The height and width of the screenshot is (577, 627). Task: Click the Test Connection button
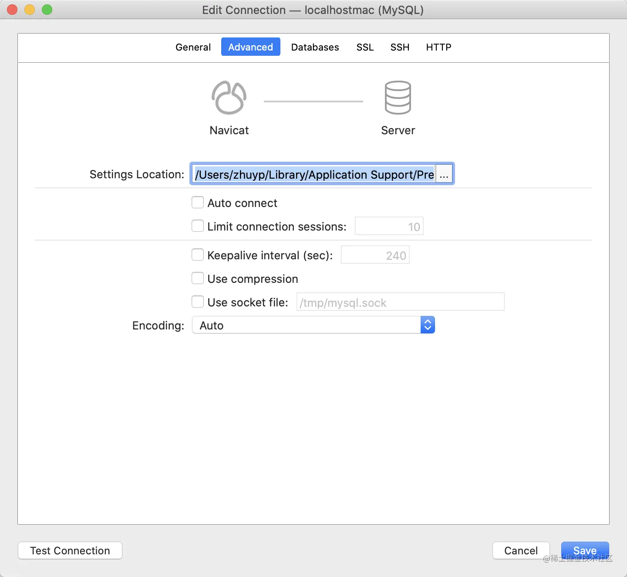[x=70, y=550]
